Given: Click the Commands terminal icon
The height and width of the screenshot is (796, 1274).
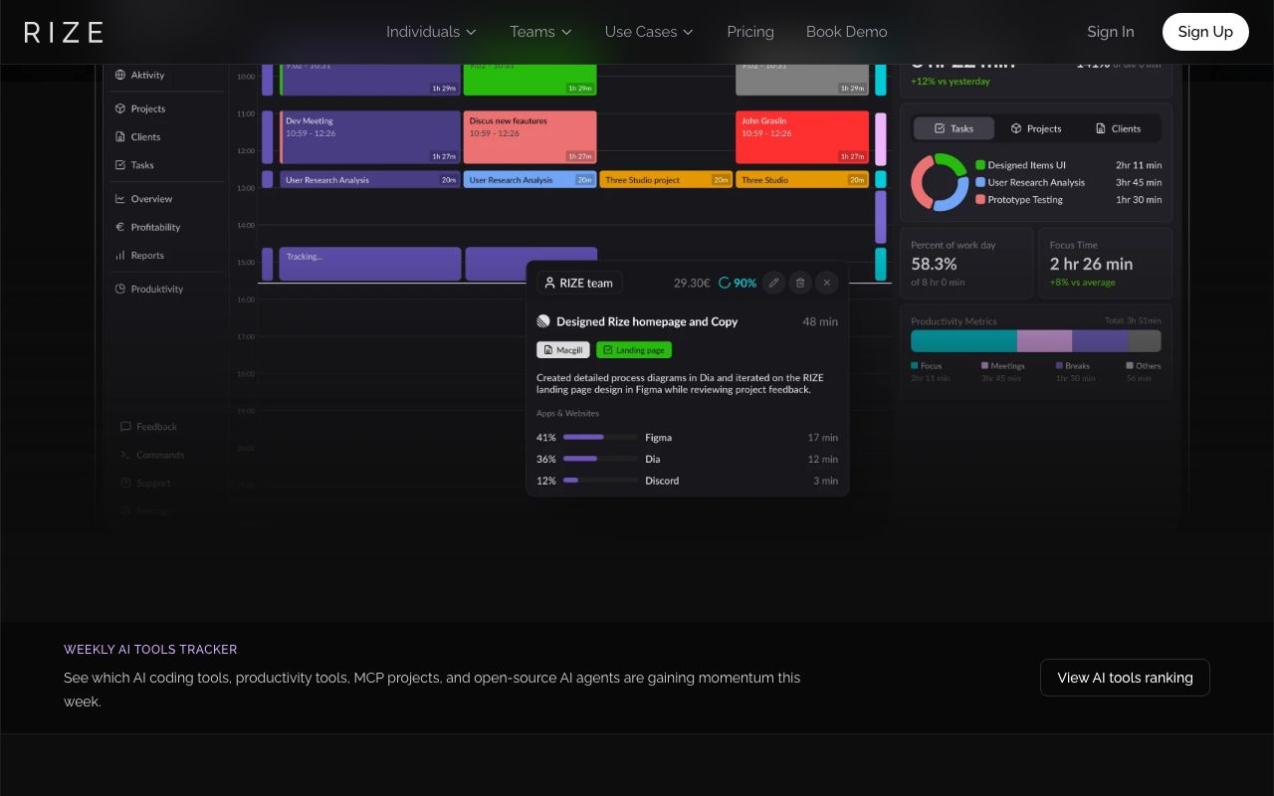Looking at the screenshot, I should (x=125, y=455).
